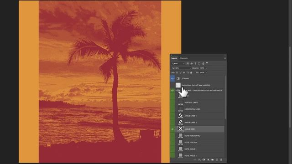Click the COLORS layer thumbnail icon
The width and height of the screenshot is (292, 164).
[178, 78]
